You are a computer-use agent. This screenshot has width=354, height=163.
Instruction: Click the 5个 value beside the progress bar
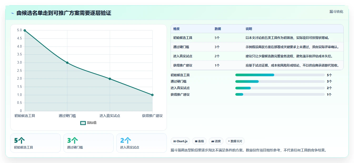[x=329, y=75]
